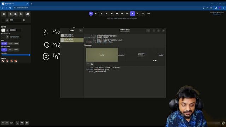Screen dimensions: 226x127
Task: Open the drive options three-dot menu
Action: [x=148, y=31]
